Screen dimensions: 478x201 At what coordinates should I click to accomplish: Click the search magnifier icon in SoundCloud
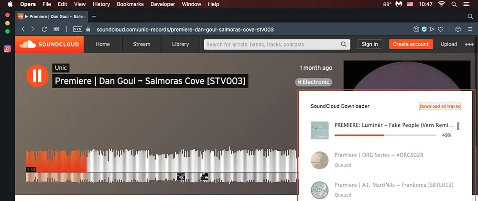click(x=344, y=44)
